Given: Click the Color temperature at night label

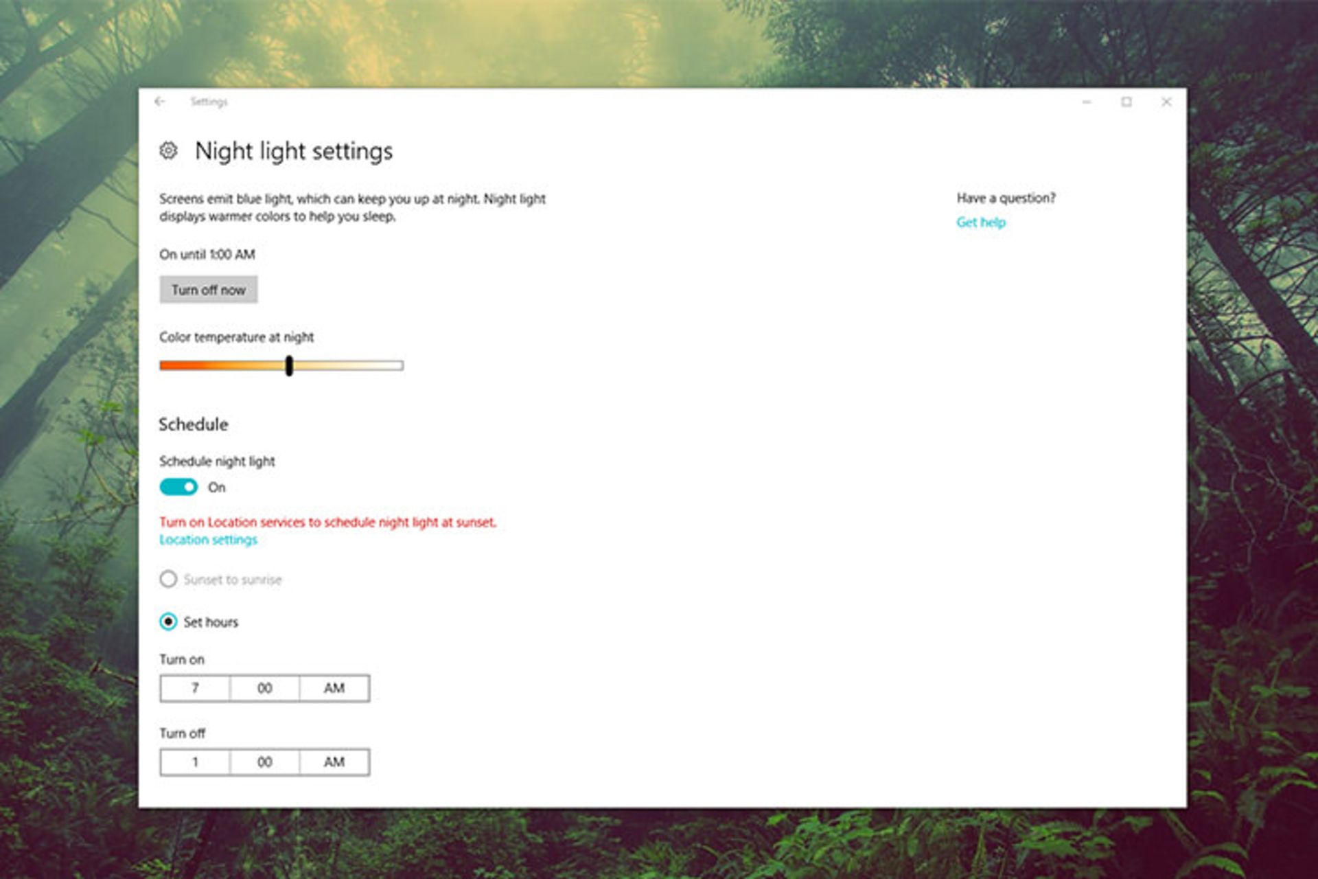Looking at the screenshot, I should click(x=237, y=337).
